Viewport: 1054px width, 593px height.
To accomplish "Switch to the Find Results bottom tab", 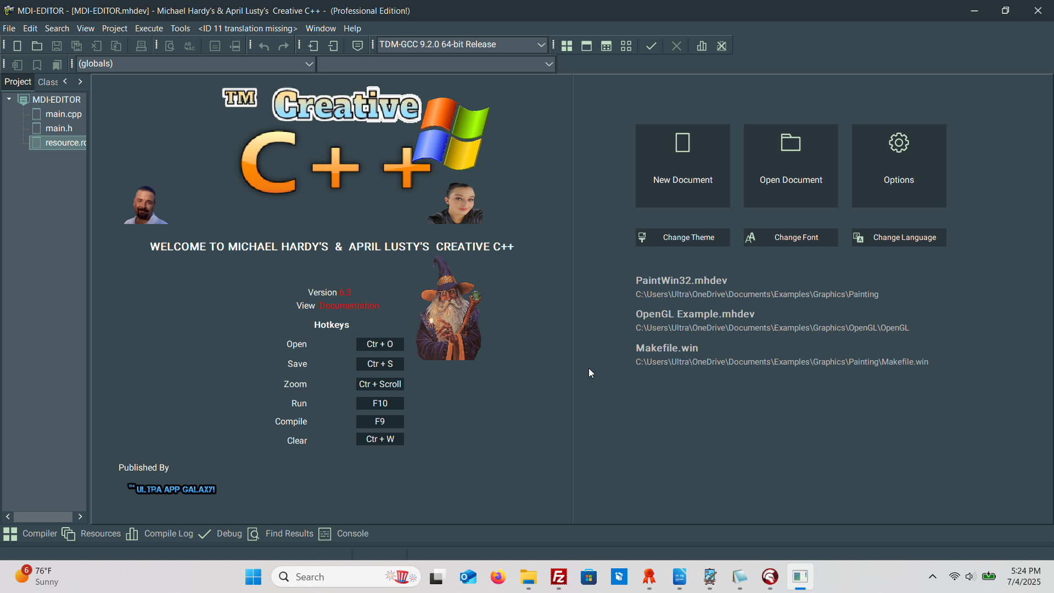I will pyautogui.click(x=280, y=534).
